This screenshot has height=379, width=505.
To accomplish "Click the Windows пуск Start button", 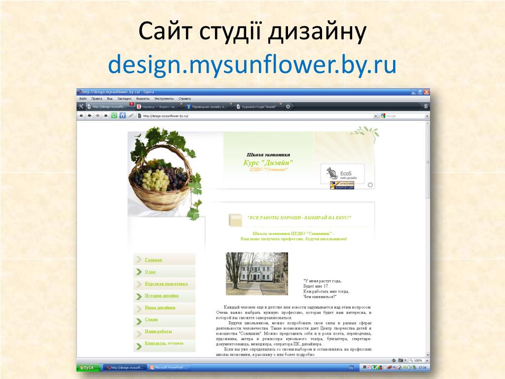I will [89, 367].
